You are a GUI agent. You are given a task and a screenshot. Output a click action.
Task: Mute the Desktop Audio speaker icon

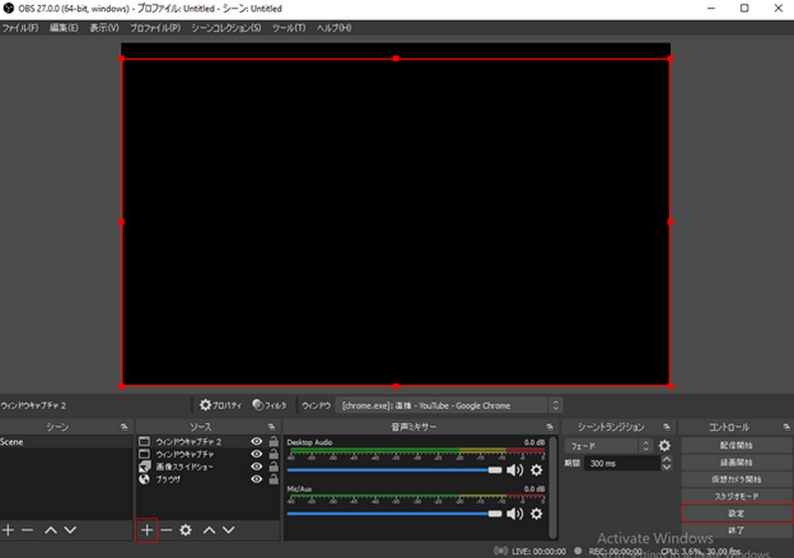tap(515, 470)
